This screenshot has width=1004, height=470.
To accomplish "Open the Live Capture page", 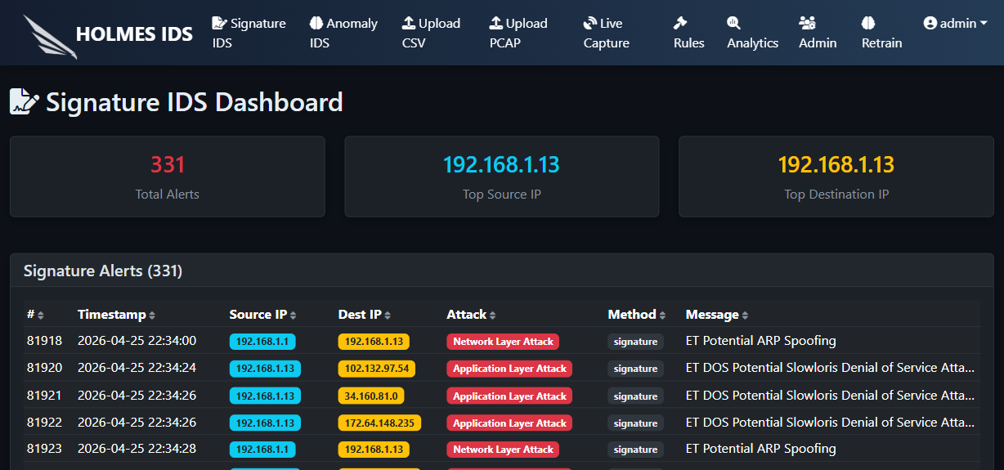I will [607, 34].
